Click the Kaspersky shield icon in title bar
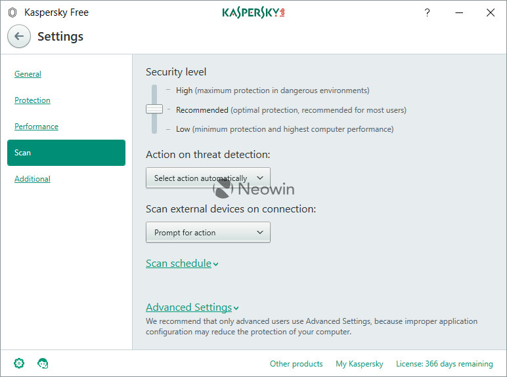Screen dimensions: 507x377 (12, 12)
